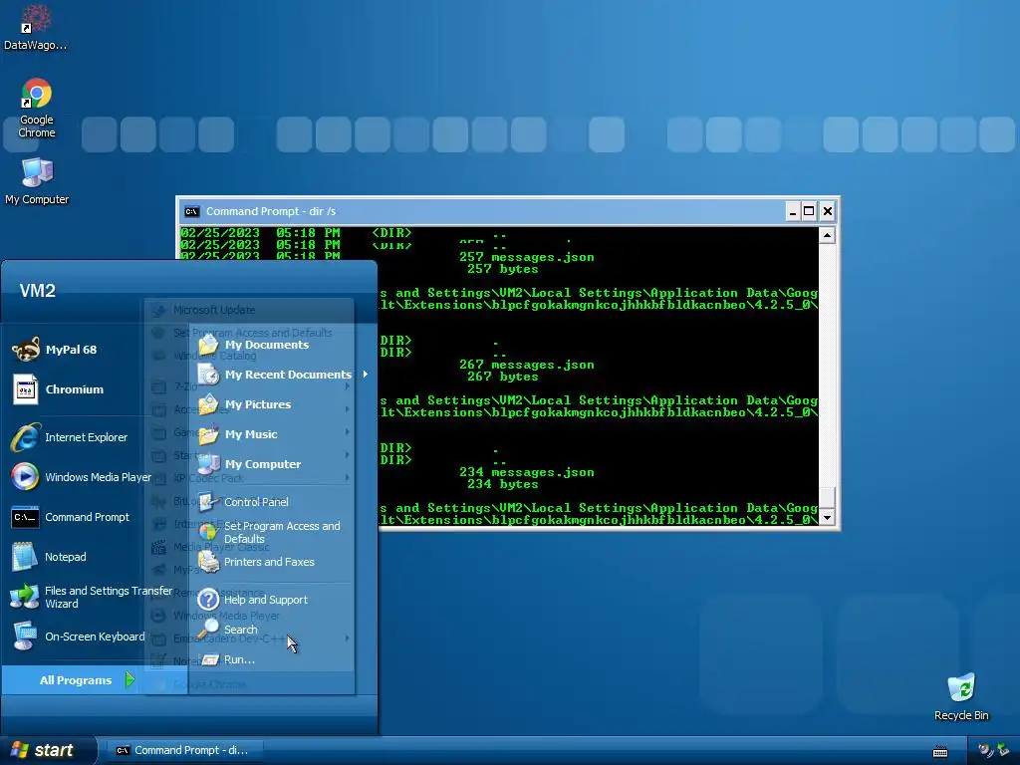
Task: Open Set Program Access and Defaults
Action: (x=269, y=532)
